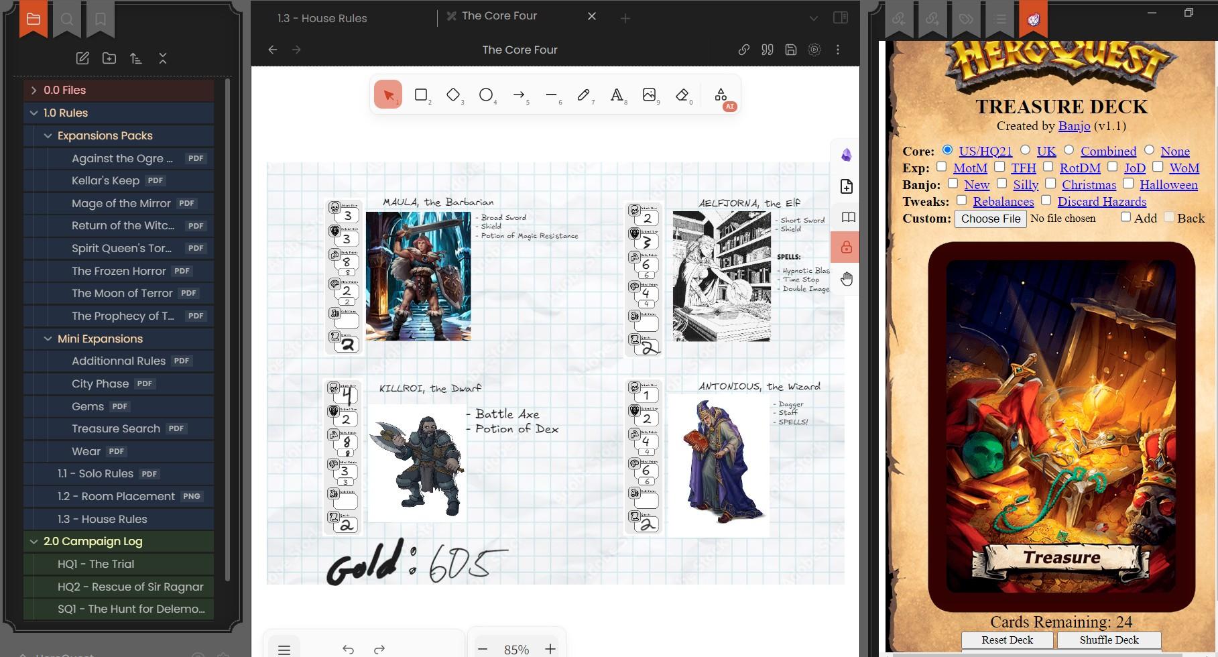The height and width of the screenshot is (657, 1218).
Task: Select the Eraser tool
Action: point(682,95)
